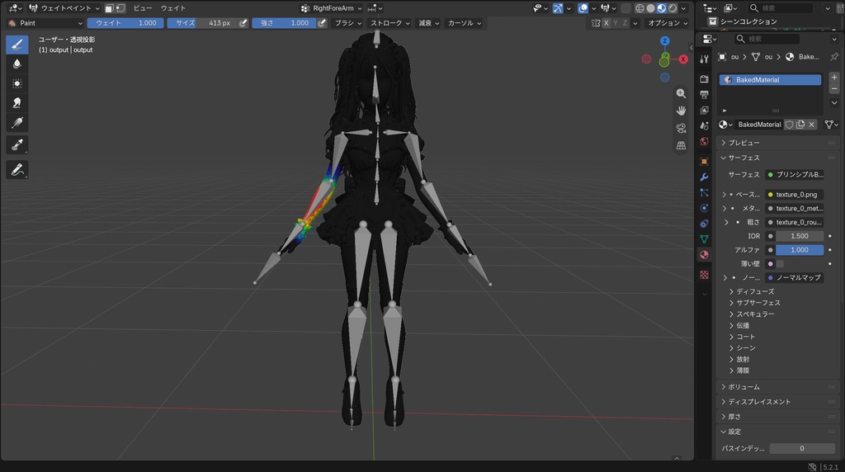Enable the fake user shield for BakedMaterial
The width and height of the screenshot is (845, 472).
(789, 125)
